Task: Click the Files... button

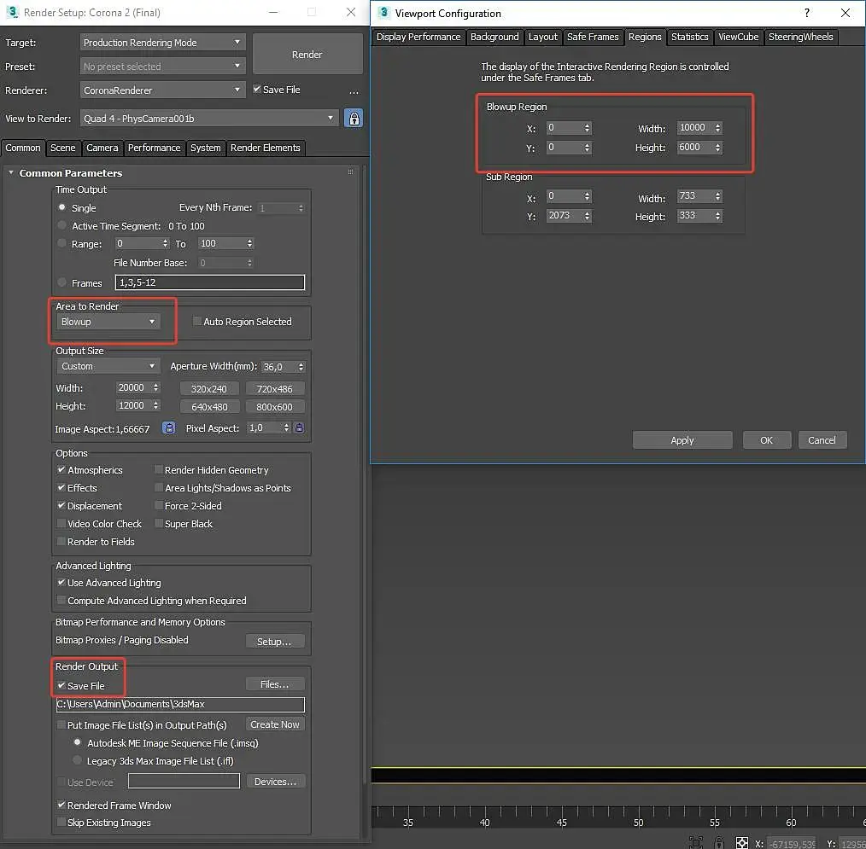Action: point(274,684)
